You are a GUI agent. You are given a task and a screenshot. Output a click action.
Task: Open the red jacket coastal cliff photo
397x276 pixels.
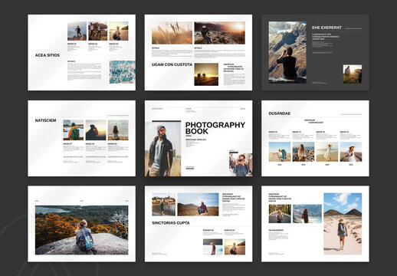[x=307, y=214]
